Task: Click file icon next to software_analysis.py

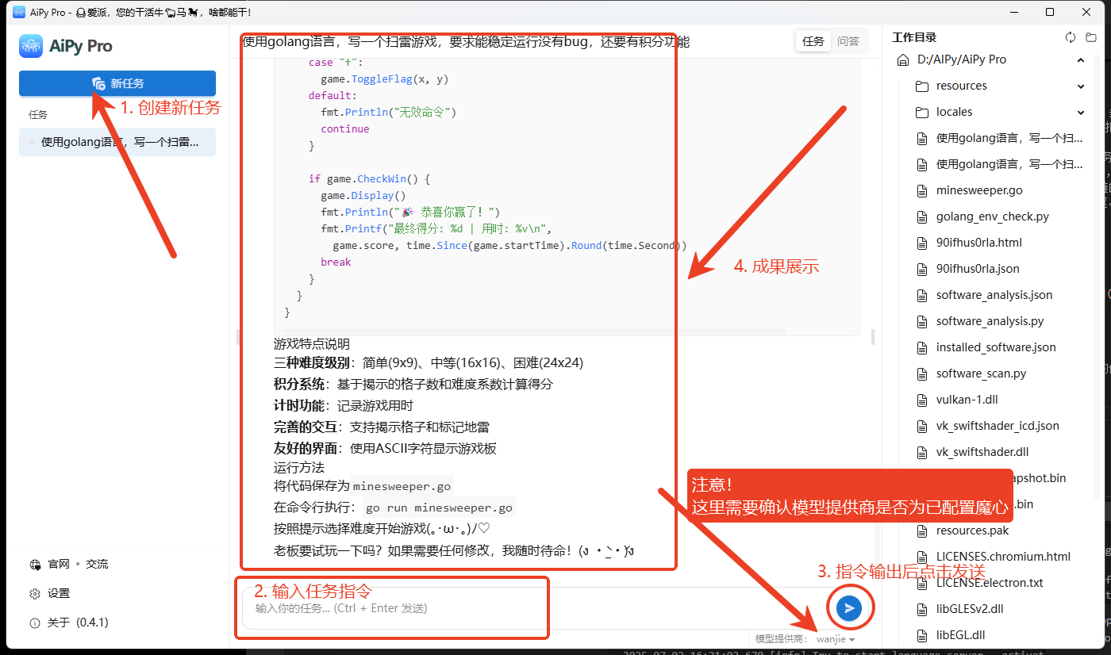Action: [x=921, y=321]
